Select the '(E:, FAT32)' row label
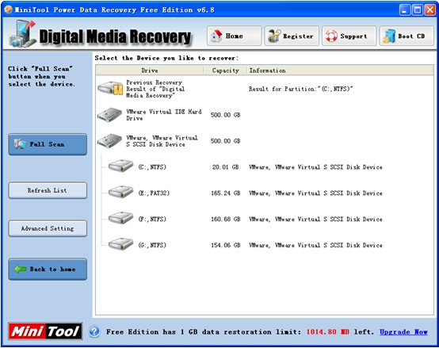 pyautogui.click(x=154, y=193)
